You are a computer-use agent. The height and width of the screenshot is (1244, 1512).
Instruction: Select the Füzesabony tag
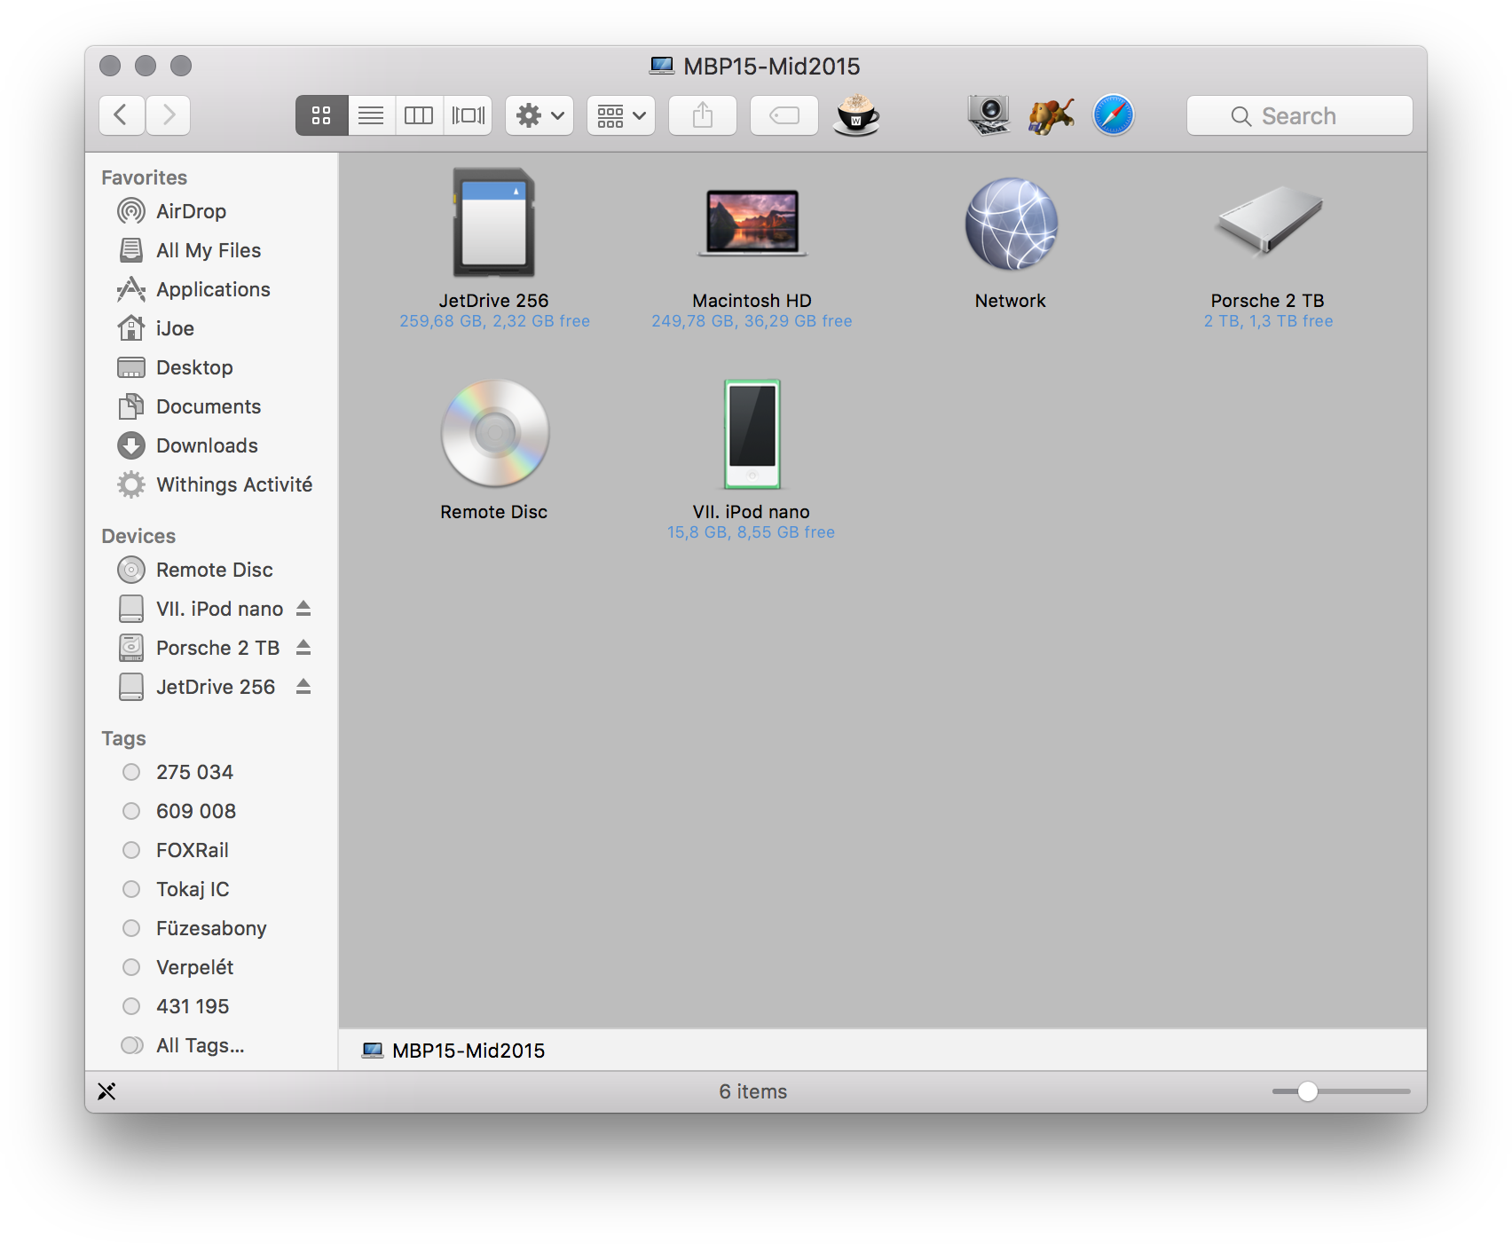210,928
